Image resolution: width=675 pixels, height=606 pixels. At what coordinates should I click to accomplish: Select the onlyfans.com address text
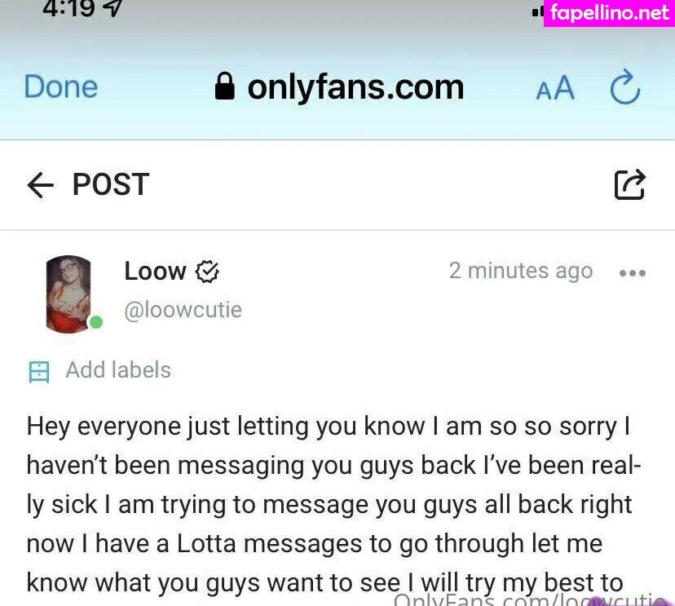pos(355,87)
